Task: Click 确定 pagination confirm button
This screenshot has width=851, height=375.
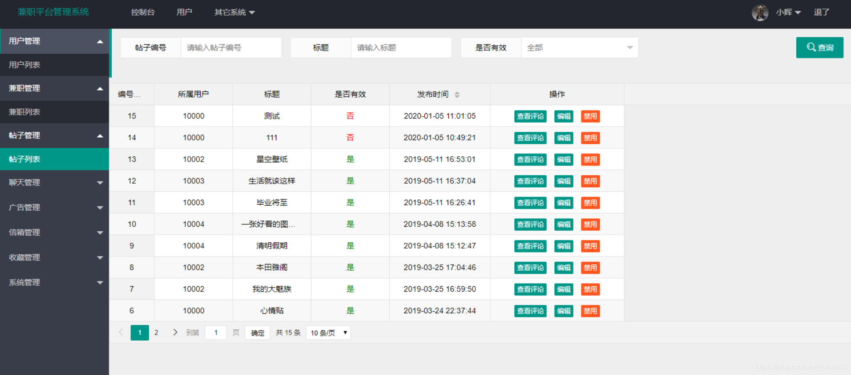Action: pyautogui.click(x=258, y=333)
